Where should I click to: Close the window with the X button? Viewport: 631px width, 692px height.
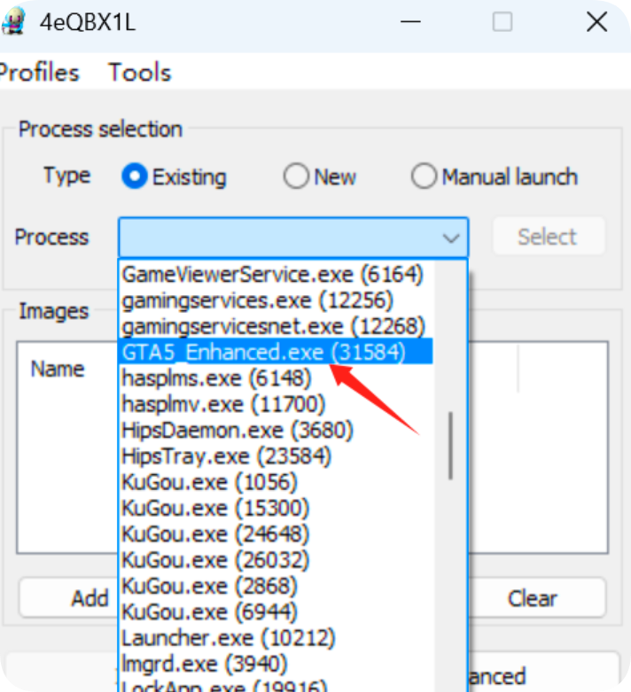pos(596,22)
